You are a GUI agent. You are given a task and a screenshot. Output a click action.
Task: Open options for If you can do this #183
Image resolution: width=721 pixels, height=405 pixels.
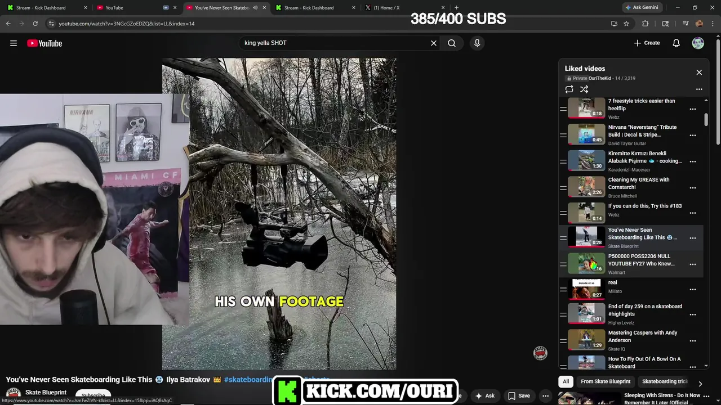(693, 213)
